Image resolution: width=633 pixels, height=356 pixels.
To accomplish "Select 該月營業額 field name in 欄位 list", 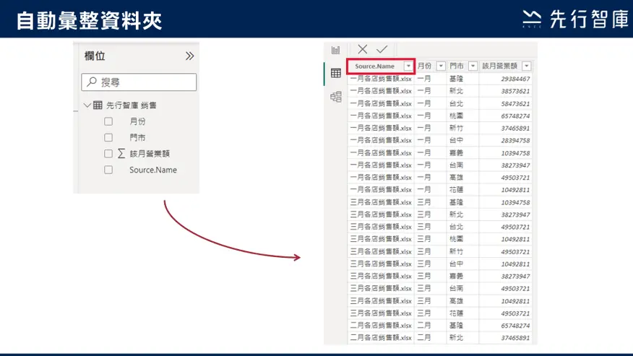I will [x=150, y=153].
